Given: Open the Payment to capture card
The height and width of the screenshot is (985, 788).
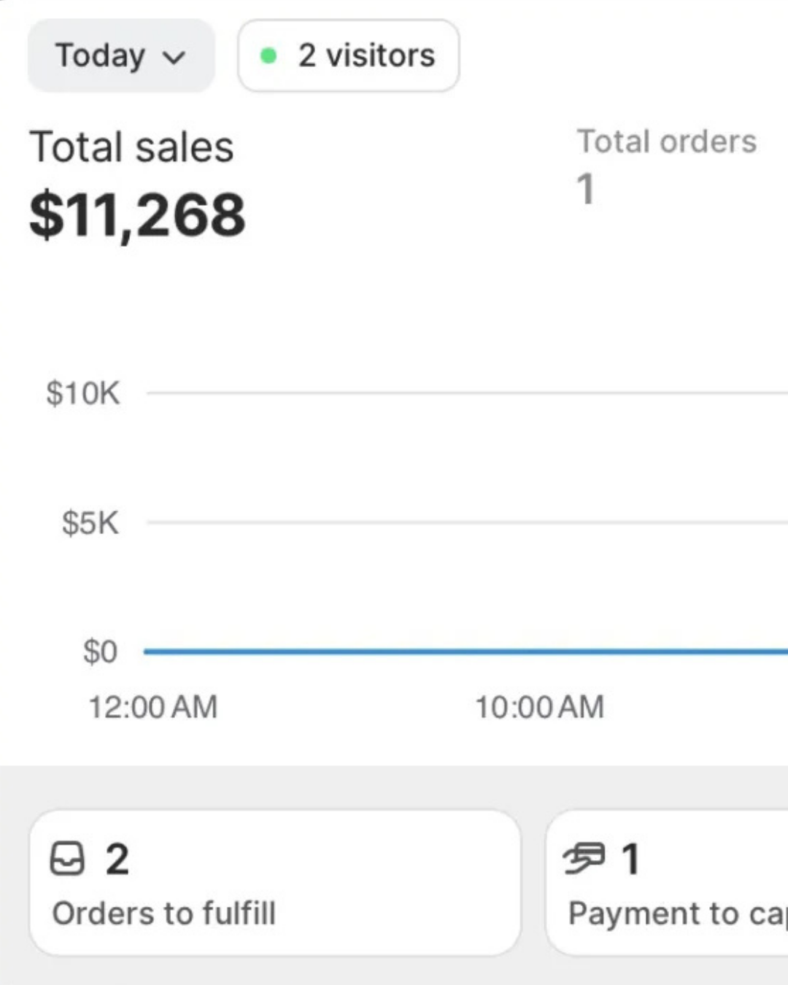Looking at the screenshot, I should [x=667, y=882].
